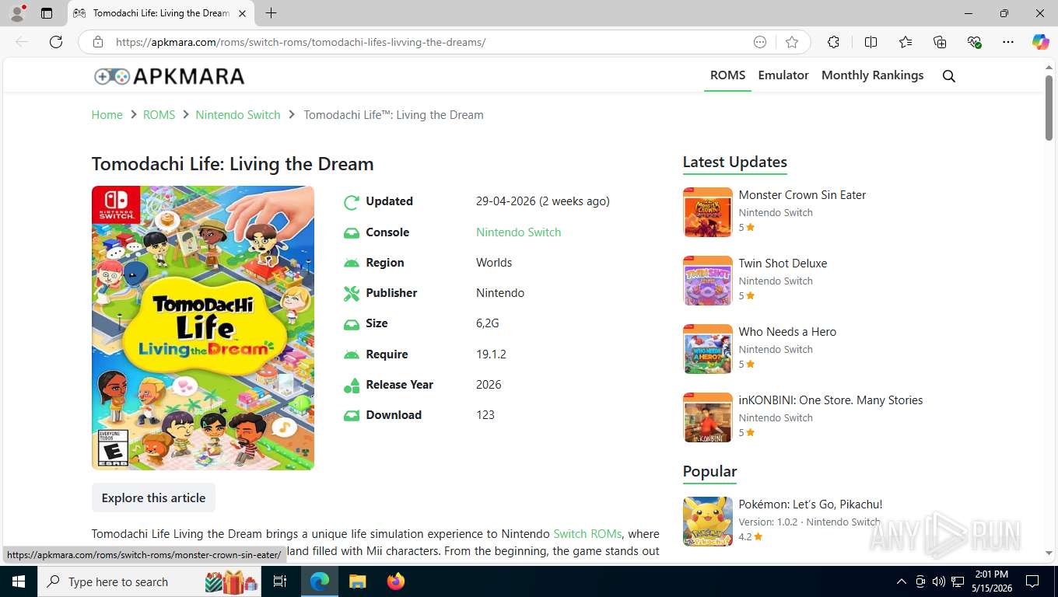Open Collections icon in toolbar
Viewport: 1058px width, 597px height.
click(x=940, y=42)
